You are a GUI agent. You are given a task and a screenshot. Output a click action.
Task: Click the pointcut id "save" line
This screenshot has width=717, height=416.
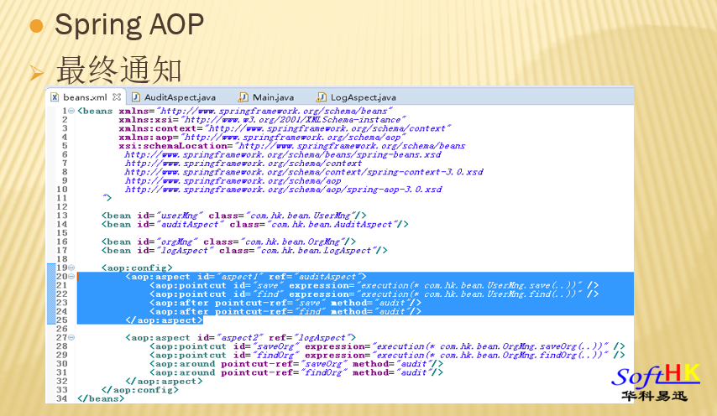[x=374, y=285]
